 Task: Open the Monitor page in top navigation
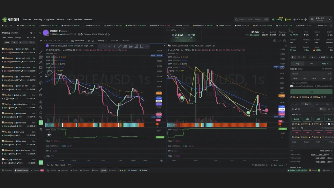[60, 19]
